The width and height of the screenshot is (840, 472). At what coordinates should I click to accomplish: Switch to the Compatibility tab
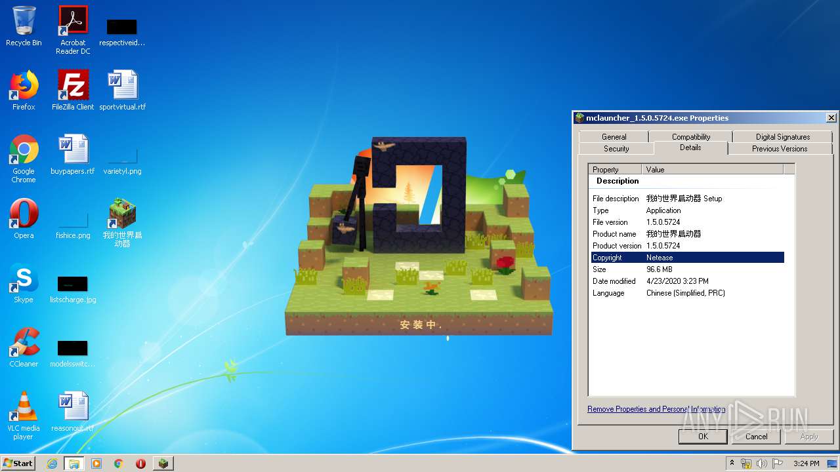click(x=691, y=137)
